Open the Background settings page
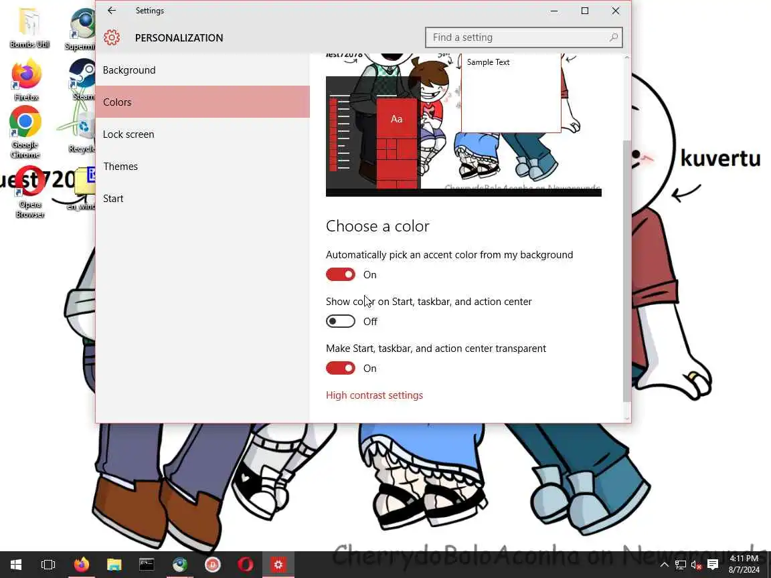Viewport: 771px width, 578px height. coord(203,70)
